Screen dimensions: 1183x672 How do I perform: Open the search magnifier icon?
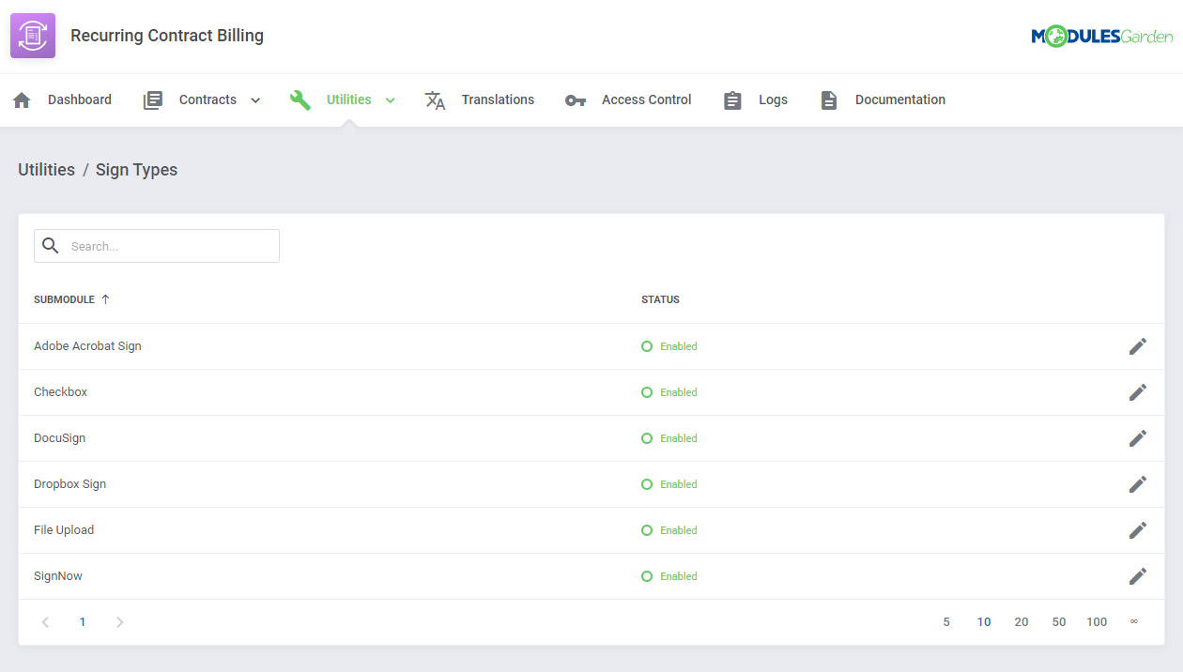coord(51,245)
